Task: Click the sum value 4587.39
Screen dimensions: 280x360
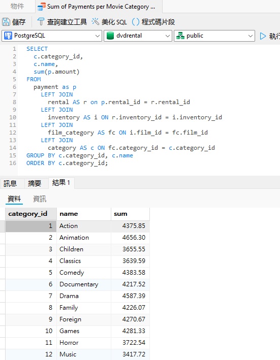Action: point(130,296)
